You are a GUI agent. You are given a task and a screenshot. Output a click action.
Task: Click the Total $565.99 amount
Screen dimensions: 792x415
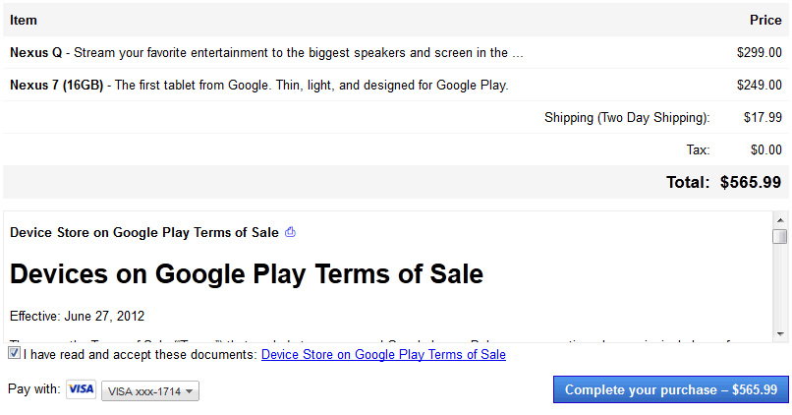[750, 182]
